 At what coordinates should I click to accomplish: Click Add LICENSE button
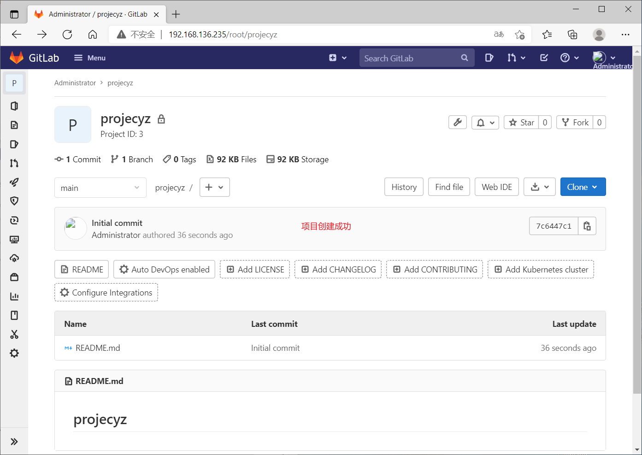(x=255, y=269)
